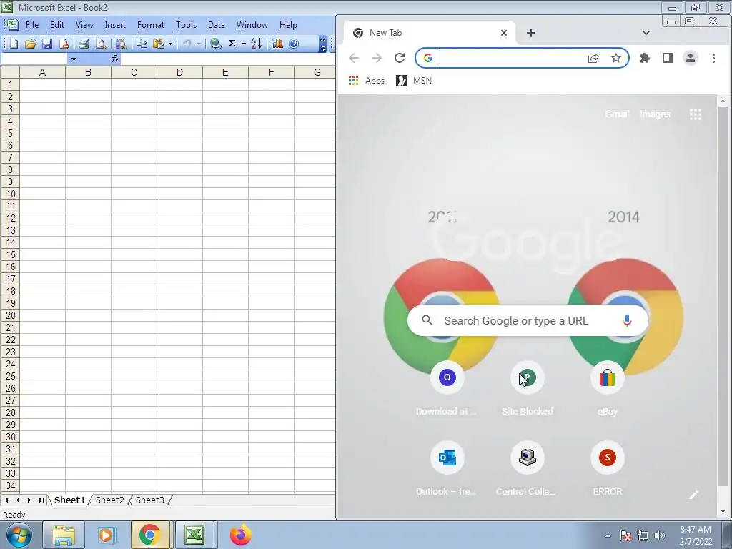Screen dimensions: 732x549
Task: Click the fx insert function button
Action: pos(115,59)
